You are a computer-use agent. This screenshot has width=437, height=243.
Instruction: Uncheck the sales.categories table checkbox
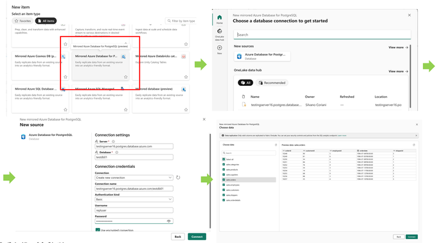(224, 164)
